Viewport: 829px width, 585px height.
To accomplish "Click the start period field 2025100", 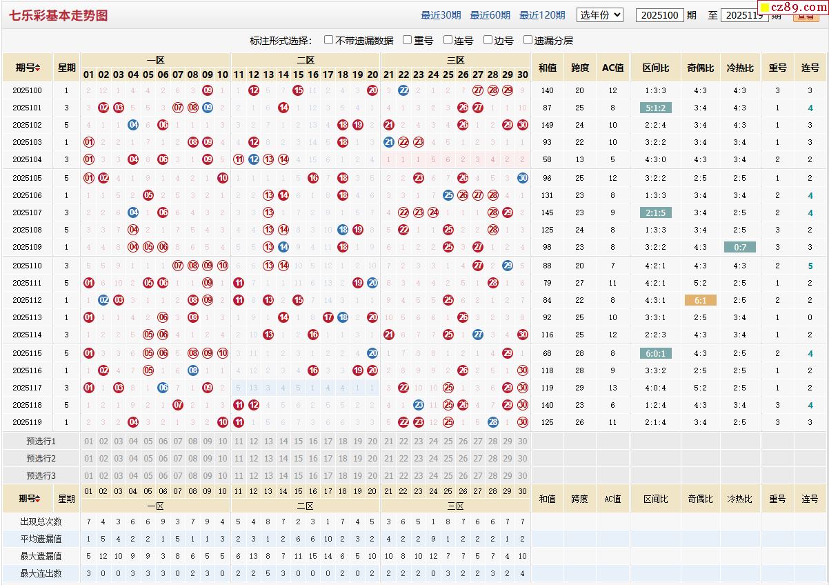I will pyautogui.click(x=659, y=15).
